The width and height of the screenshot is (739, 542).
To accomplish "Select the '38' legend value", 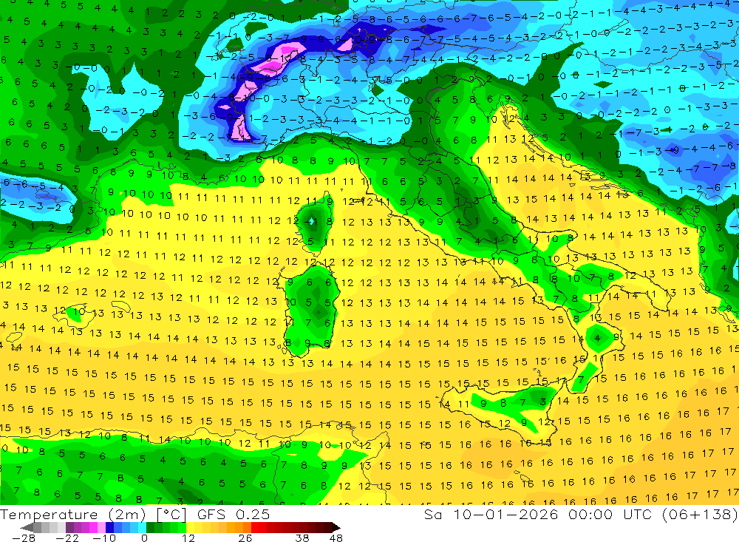I will (x=302, y=538).
